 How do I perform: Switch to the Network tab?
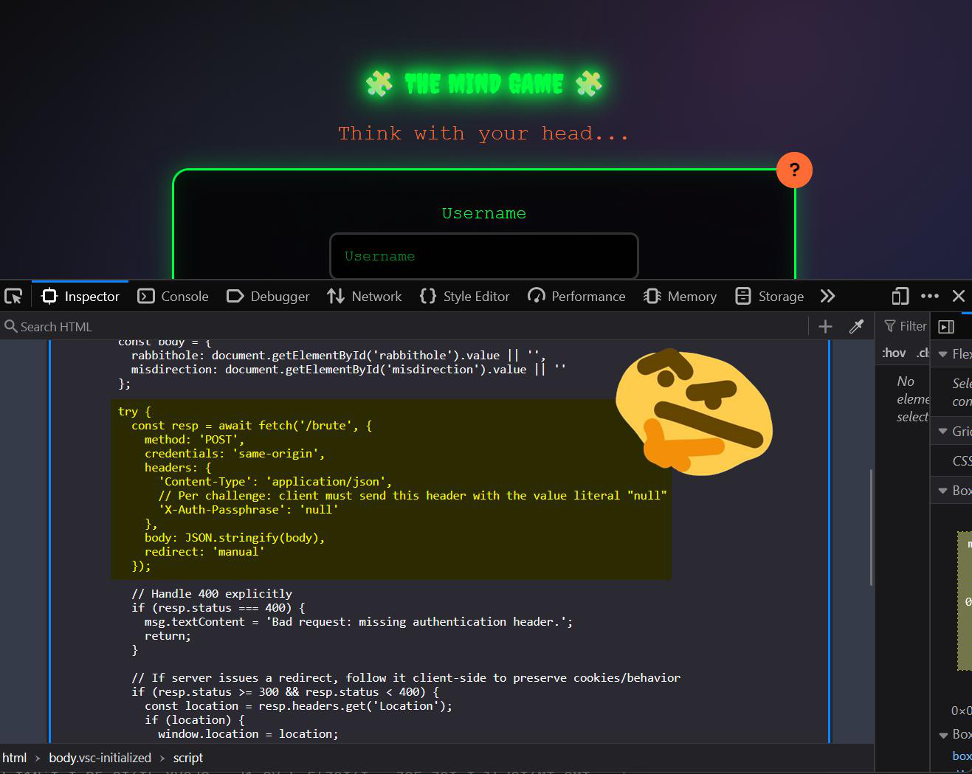365,297
